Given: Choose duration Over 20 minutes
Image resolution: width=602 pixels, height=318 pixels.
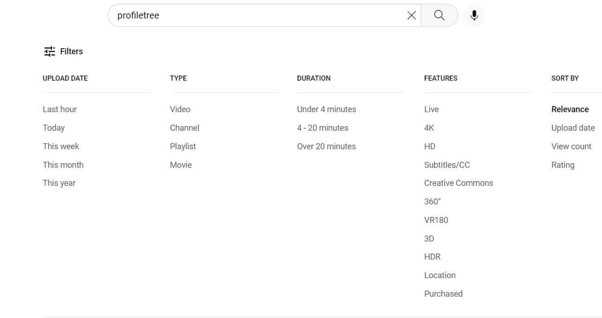Looking at the screenshot, I should tap(326, 146).
